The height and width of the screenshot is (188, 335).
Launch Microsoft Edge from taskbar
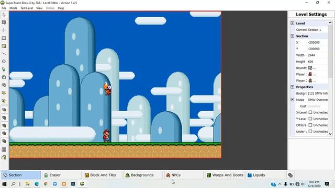(x=37, y=184)
